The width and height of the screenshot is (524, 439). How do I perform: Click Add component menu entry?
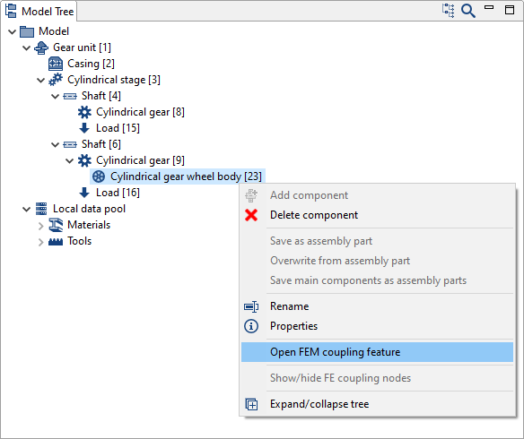[x=377, y=195]
